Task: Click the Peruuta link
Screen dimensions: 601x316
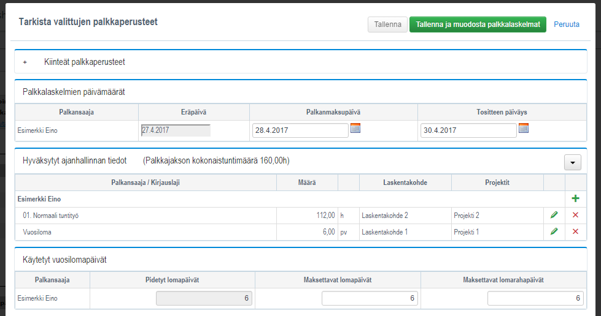Action: tap(566, 24)
